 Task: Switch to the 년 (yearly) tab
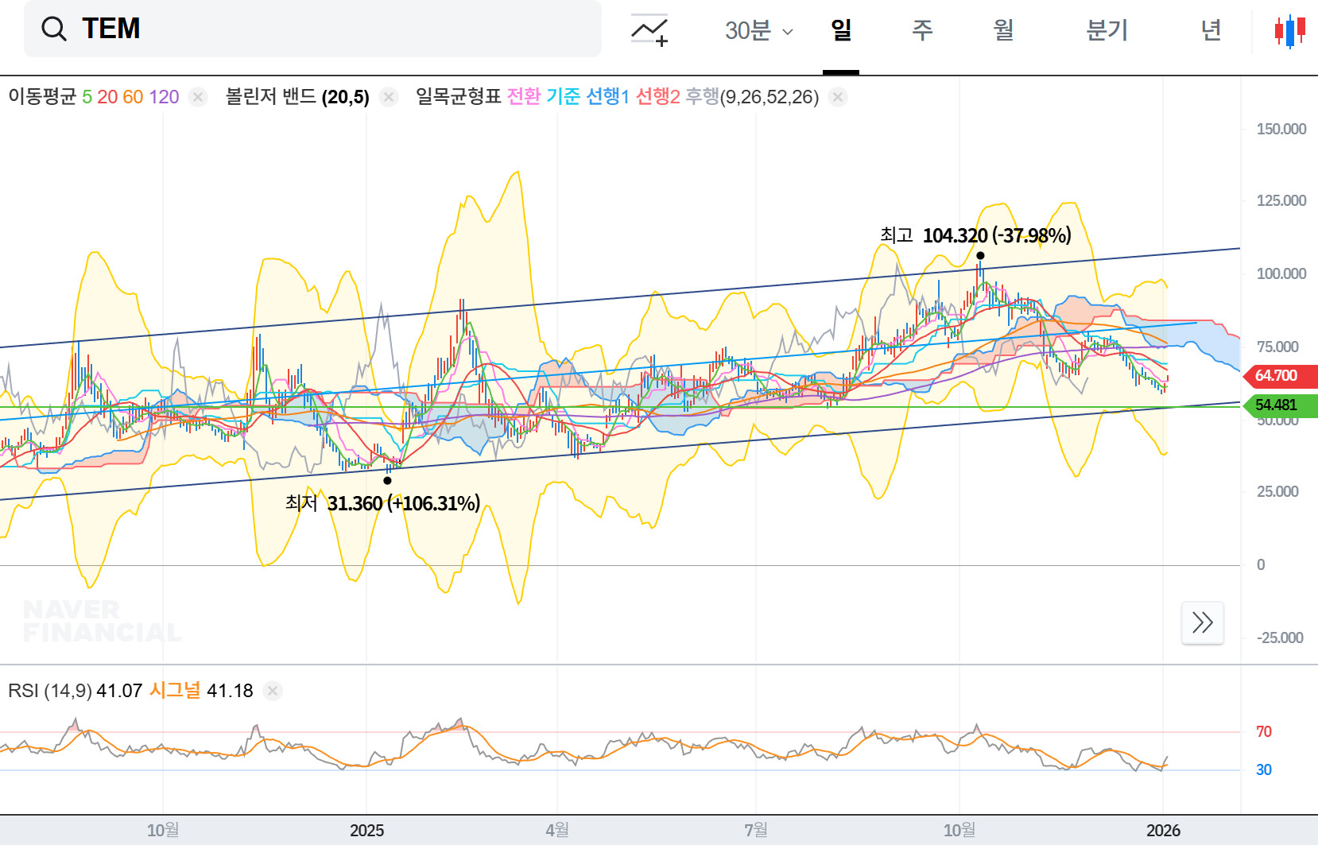[1211, 30]
